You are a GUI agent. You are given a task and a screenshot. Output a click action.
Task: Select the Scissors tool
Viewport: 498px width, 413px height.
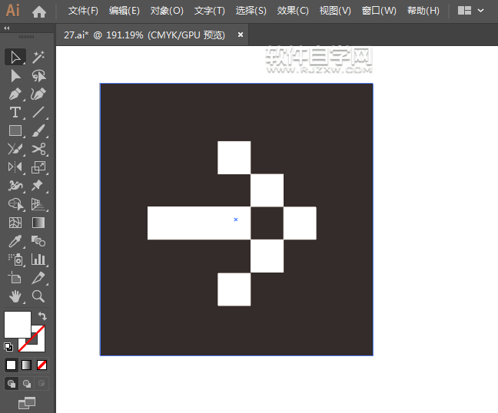tap(38, 149)
